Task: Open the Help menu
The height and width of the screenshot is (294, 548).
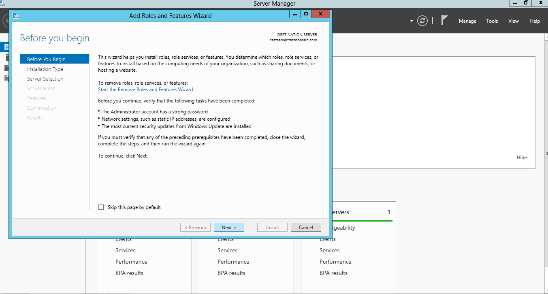Action: [535, 21]
